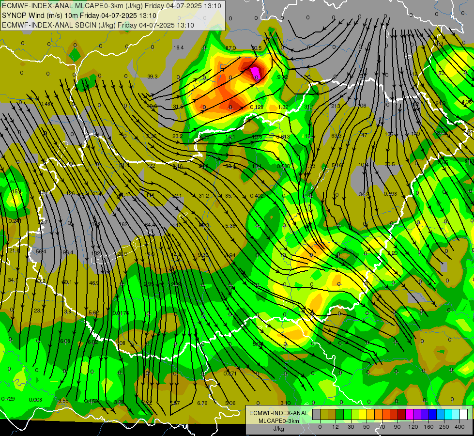Click the map value '85.1'
474x436 pixels.
(230, 196)
